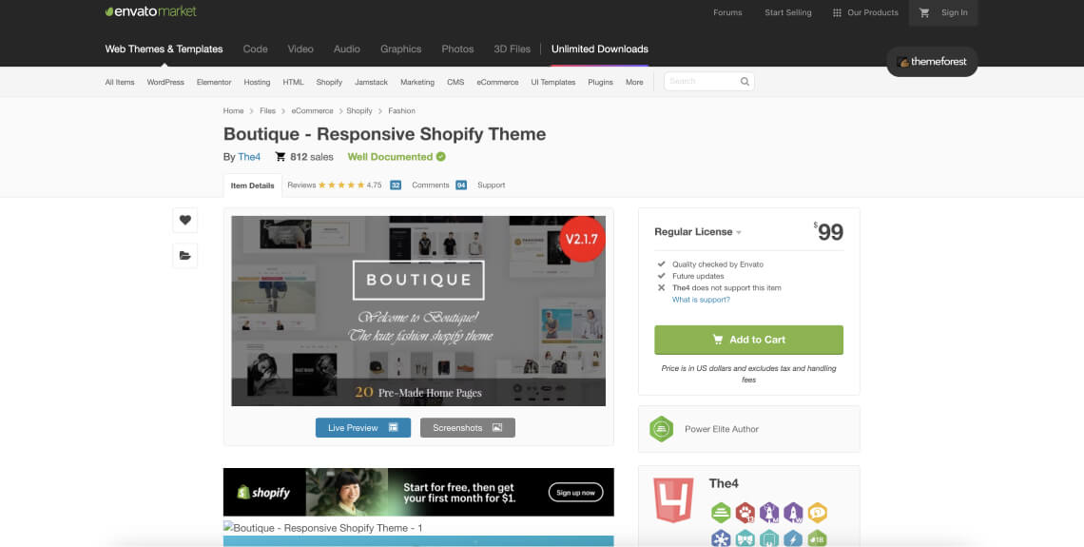This screenshot has height=547, width=1084.
Task: Click the ThemeForest badge logo
Action: [932, 62]
